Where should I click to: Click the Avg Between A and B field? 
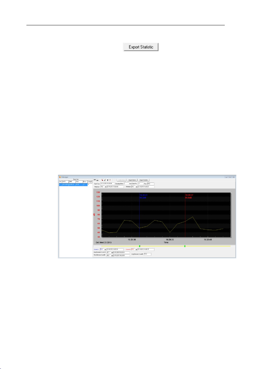coord(147,254)
